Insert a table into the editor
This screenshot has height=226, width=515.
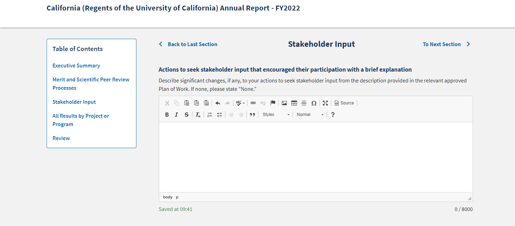[294, 103]
